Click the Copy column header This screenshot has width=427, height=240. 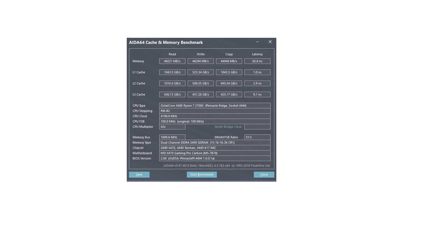(x=229, y=54)
